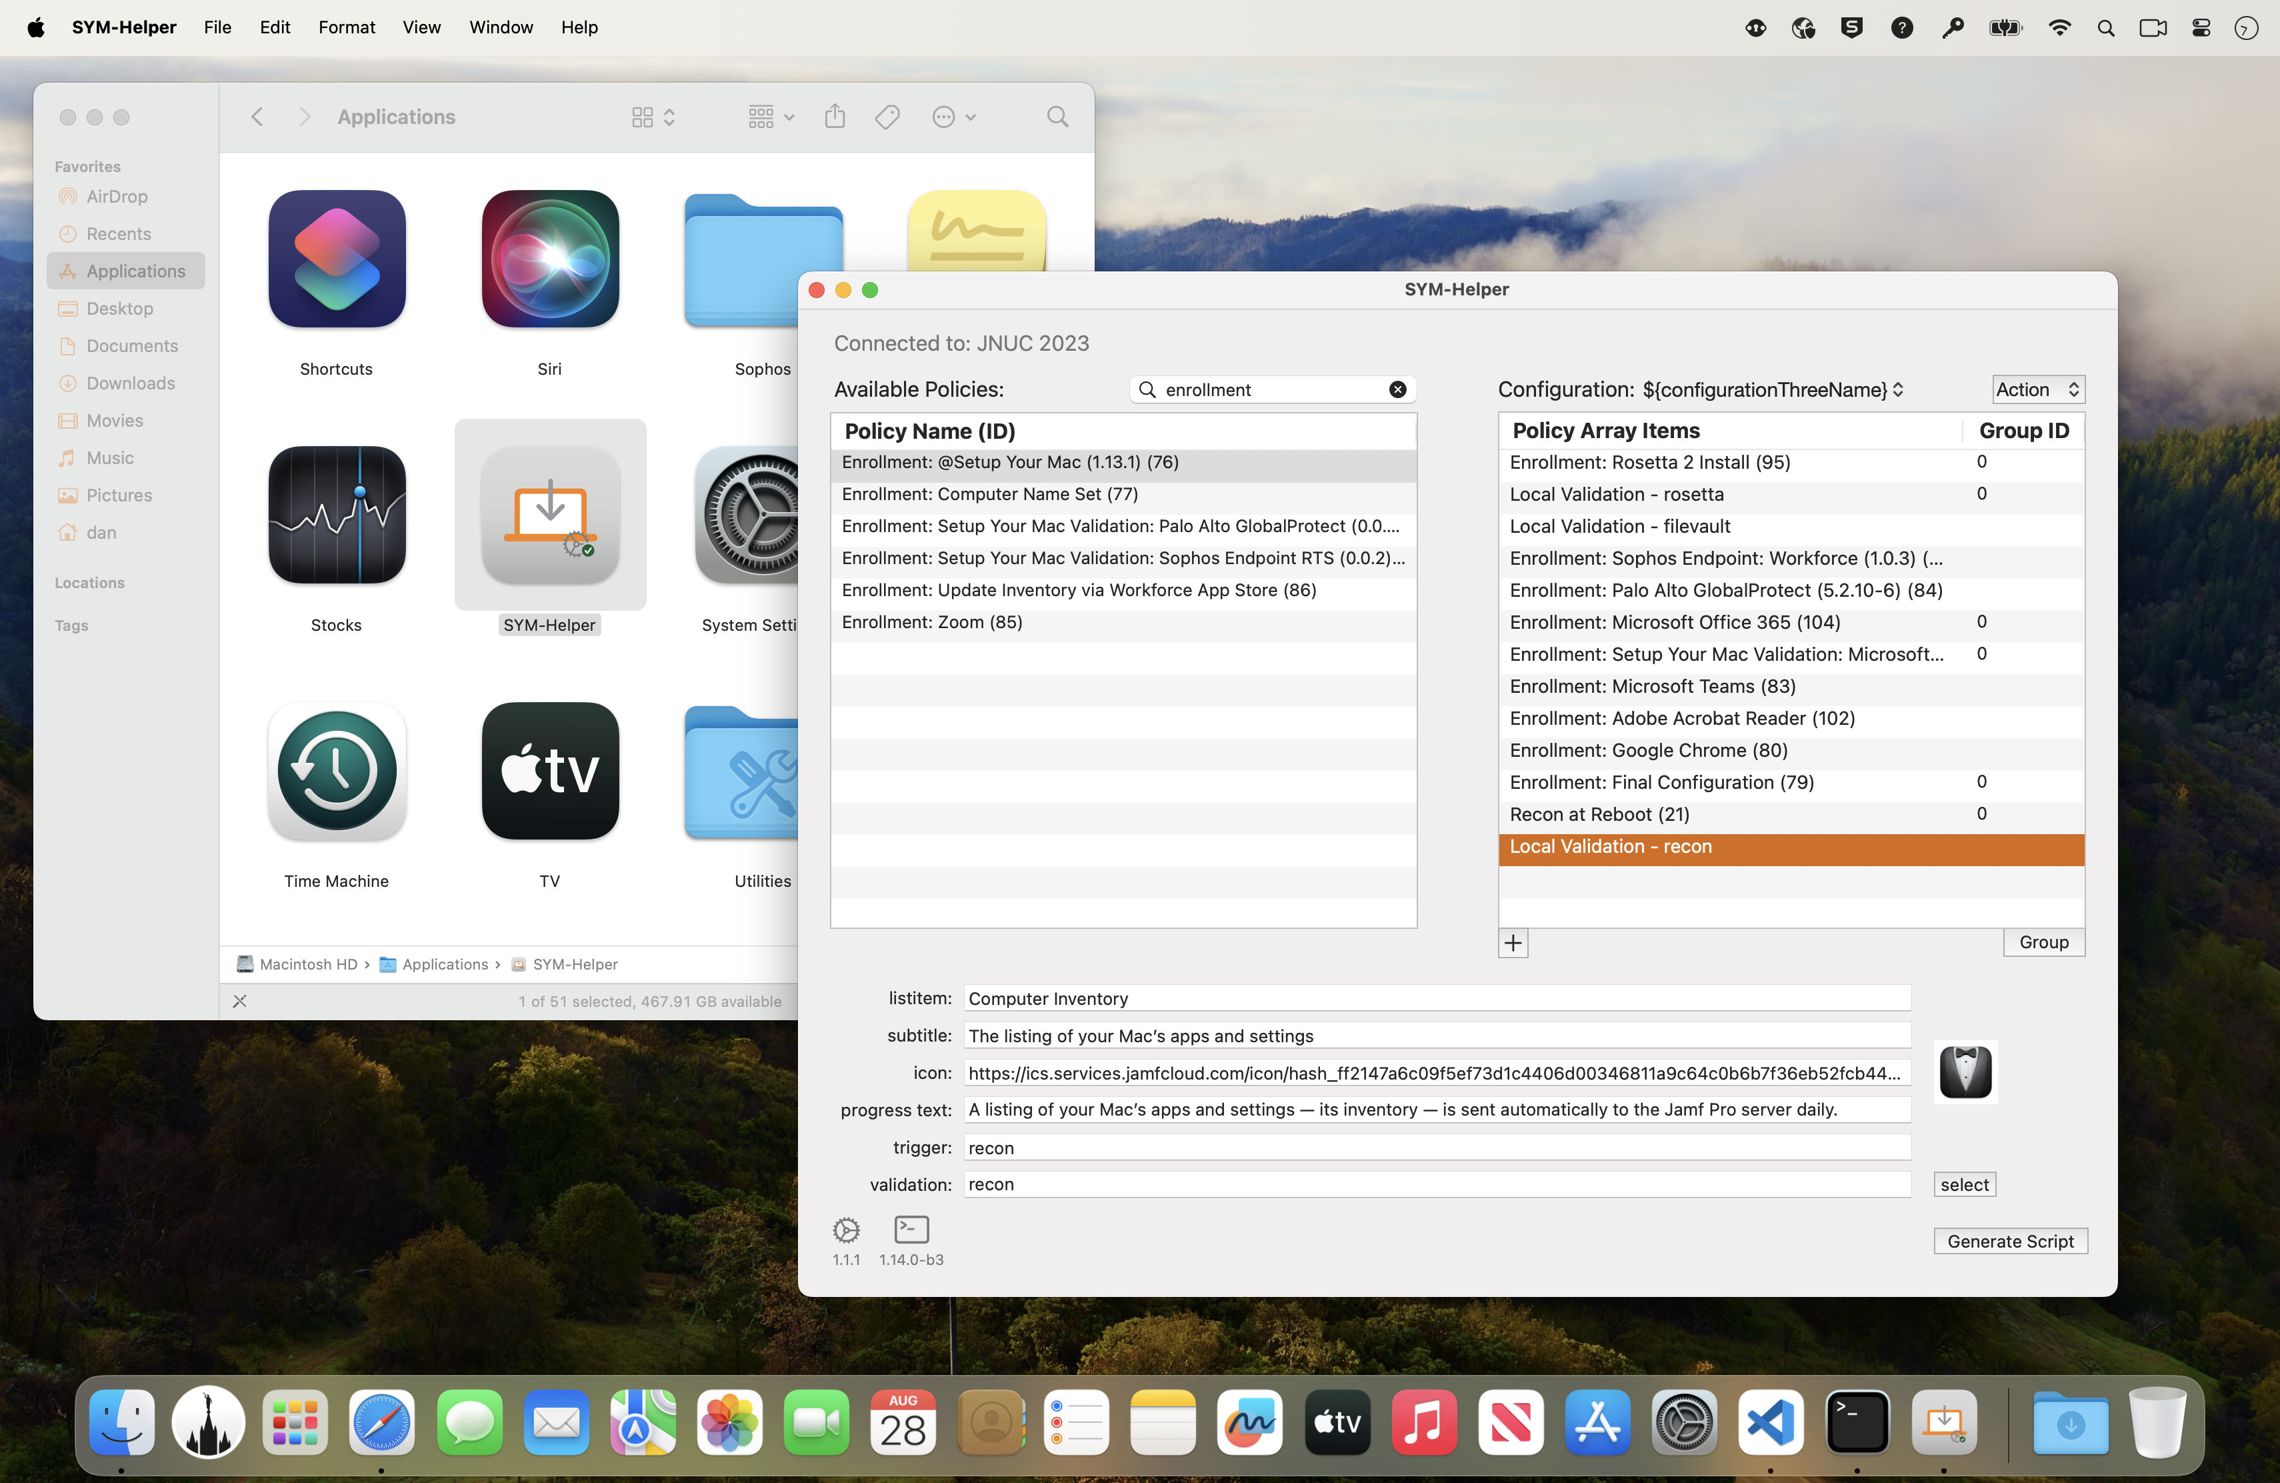2280x1483 pixels.
Task: Click Finder share toolbar icon
Action: tap(835, 117)
